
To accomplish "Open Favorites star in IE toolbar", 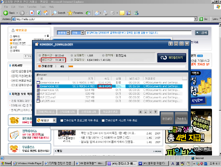I will pyautogui.click(x=75, y=13).
